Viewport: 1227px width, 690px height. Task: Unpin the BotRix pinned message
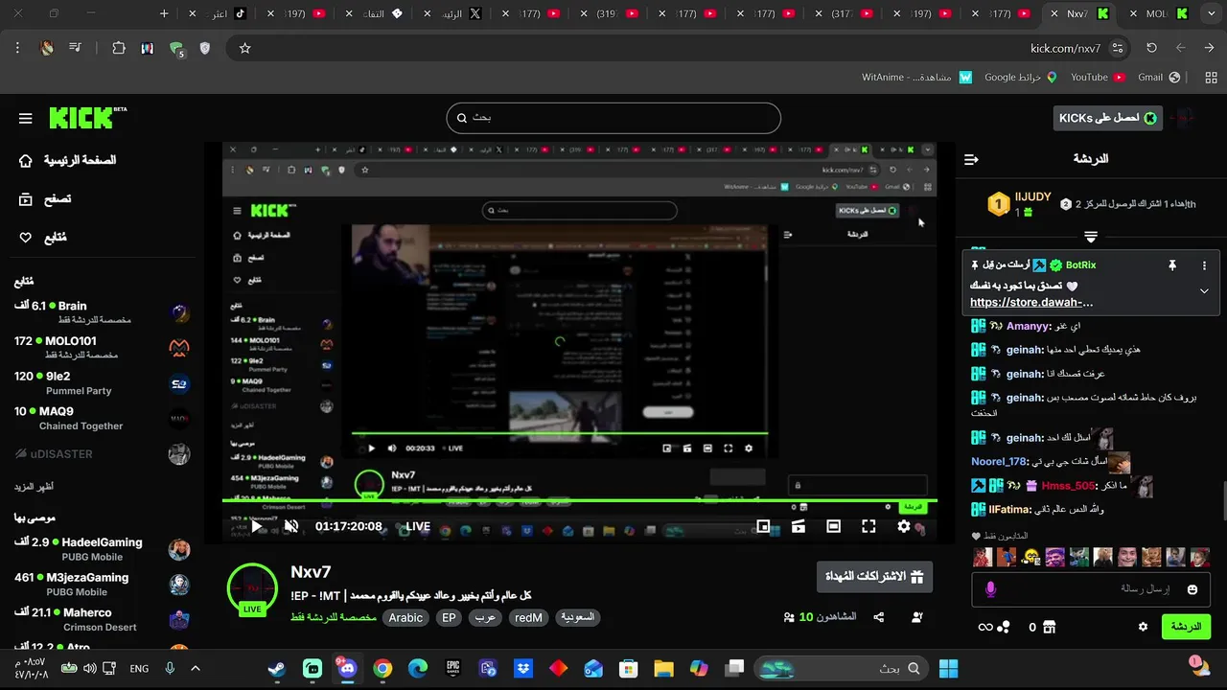coord(1171,265)
